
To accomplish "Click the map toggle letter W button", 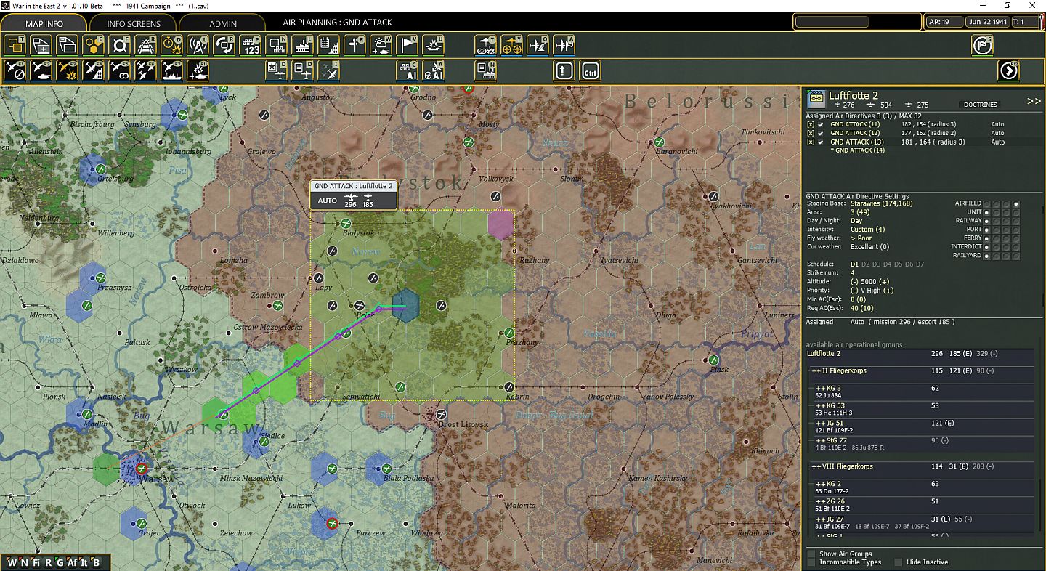I will [12, 562].
